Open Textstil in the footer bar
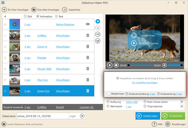The height and width of the screenshot is (128, 188). (x=60, y=107)
